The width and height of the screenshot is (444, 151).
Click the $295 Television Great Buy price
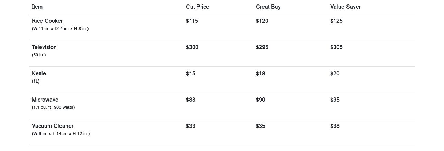pyautogui.click(x=262, y=47)
